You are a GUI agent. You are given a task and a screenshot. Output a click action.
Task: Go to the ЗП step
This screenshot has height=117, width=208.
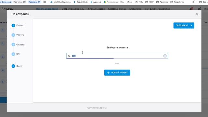[16, 54]
